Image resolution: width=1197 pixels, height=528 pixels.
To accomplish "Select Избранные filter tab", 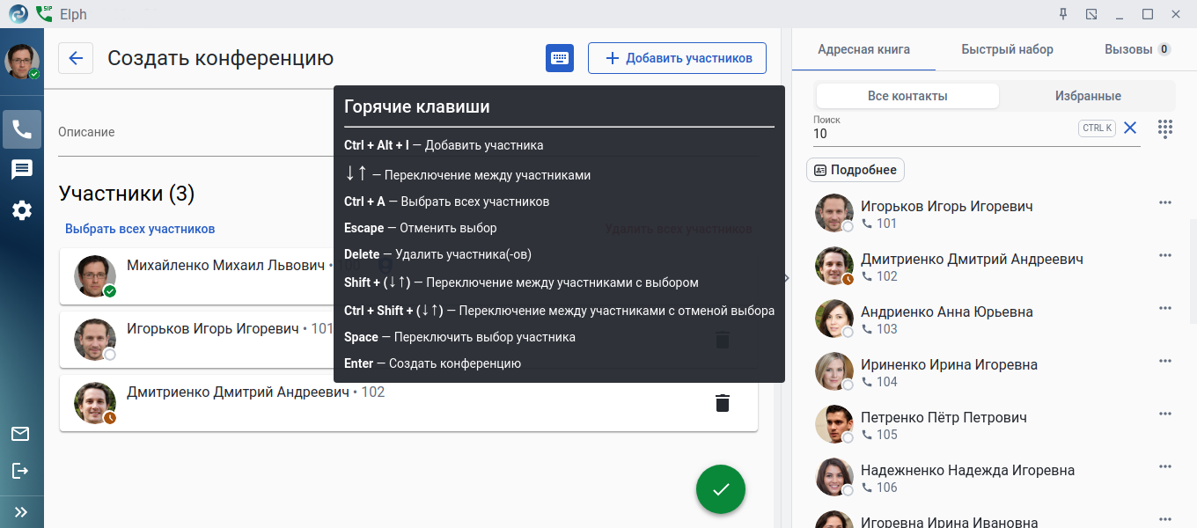I will [x=1088, y=96].
